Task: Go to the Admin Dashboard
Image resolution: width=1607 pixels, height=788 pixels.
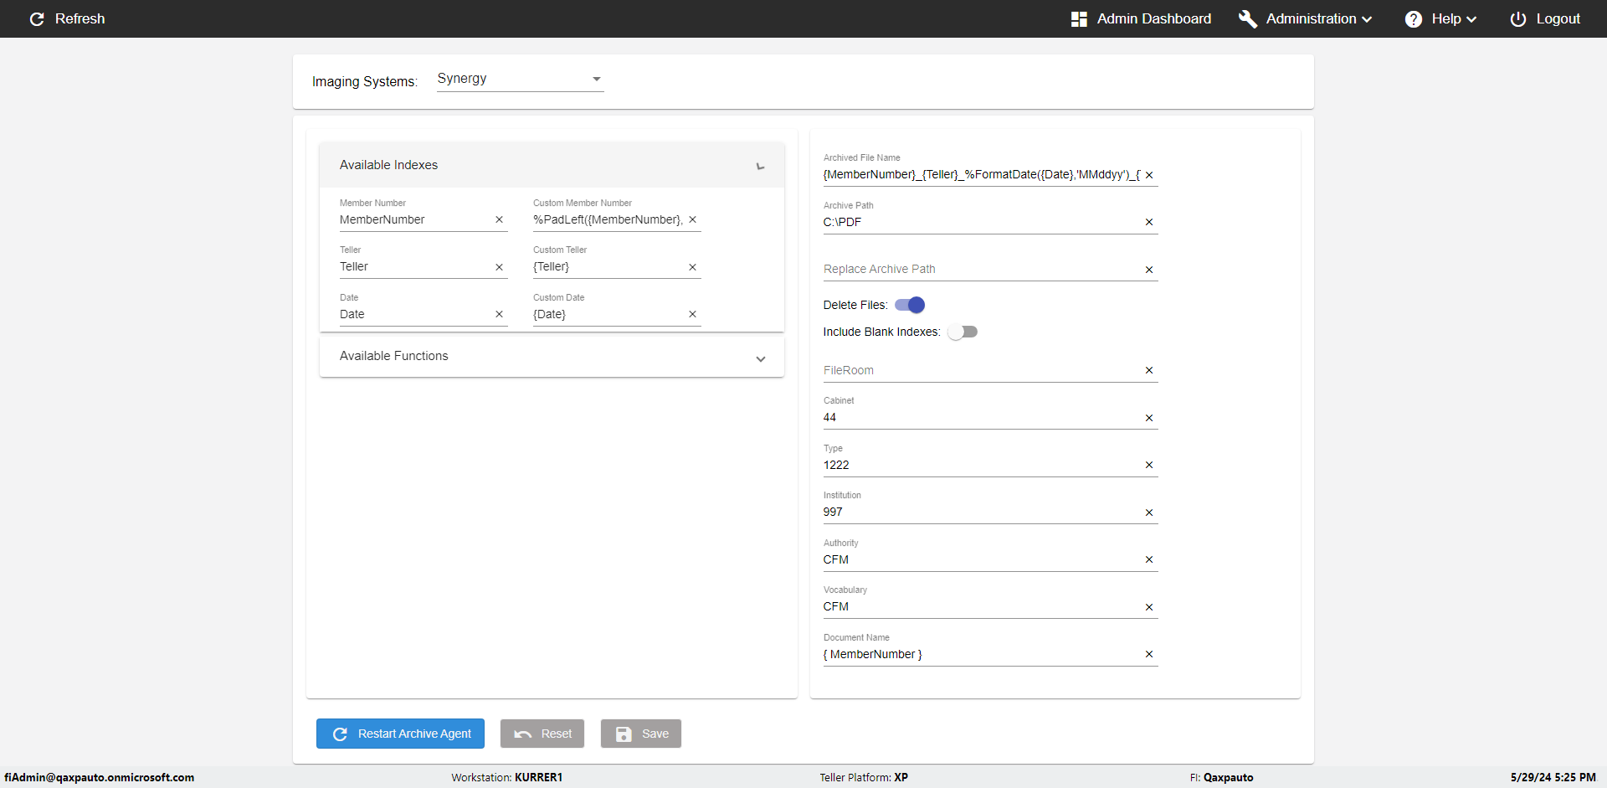Action: tap(1141, 18)
